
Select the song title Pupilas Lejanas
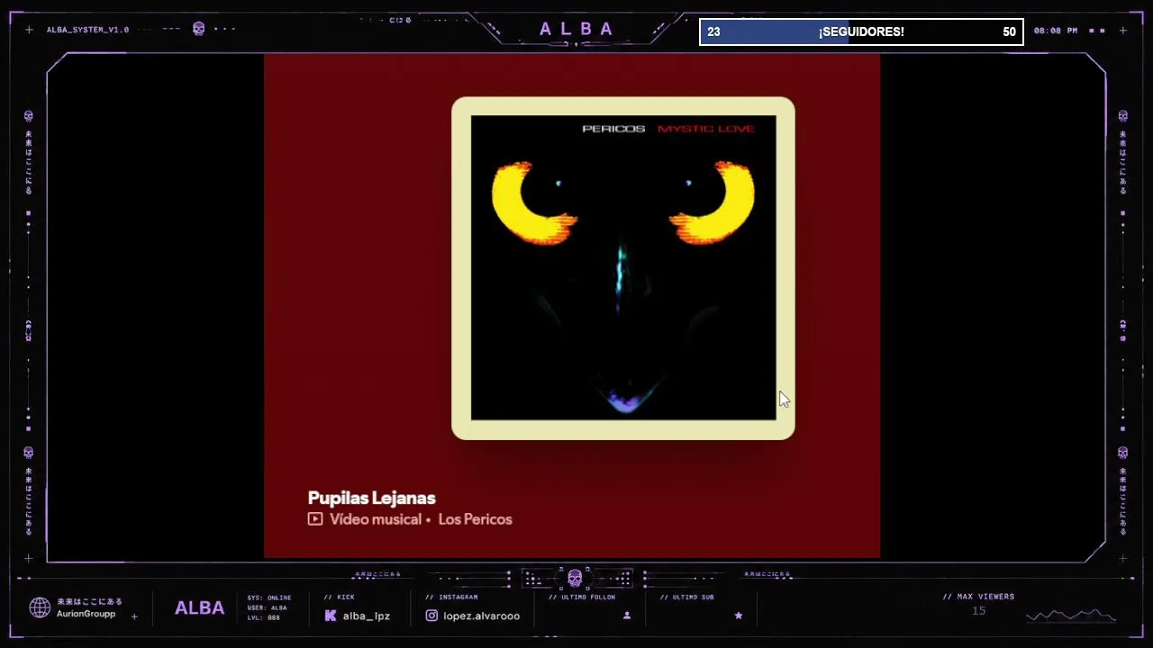click(x=371, y=498)
